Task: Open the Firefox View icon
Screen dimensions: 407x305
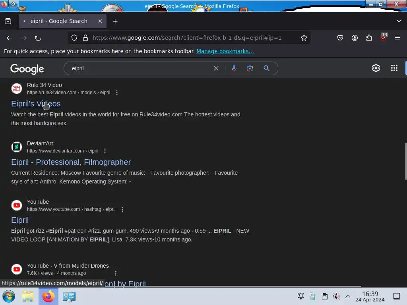Action: pos(8,21)
